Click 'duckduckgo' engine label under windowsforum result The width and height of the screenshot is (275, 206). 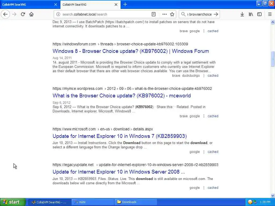[x=191, y=76]
